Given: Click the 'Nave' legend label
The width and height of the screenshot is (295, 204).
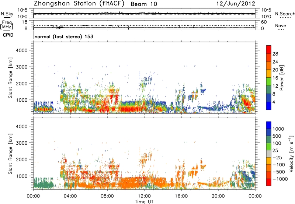Looking at the screenshot, I should (281, 25).
